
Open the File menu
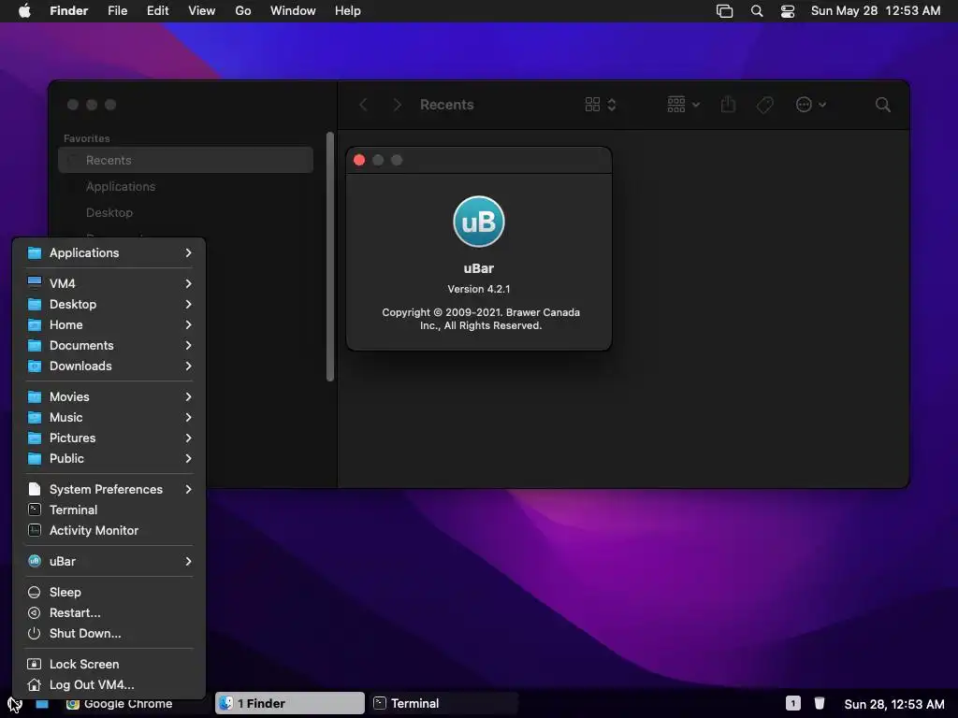[x=117, y=11]
